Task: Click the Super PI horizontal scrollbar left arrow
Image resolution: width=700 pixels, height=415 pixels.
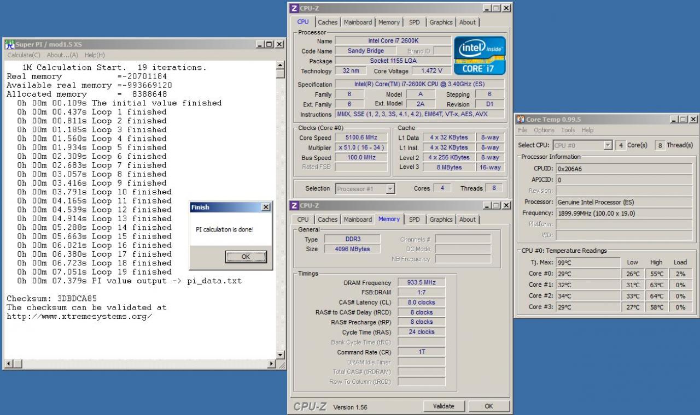Action: (9, 364)
